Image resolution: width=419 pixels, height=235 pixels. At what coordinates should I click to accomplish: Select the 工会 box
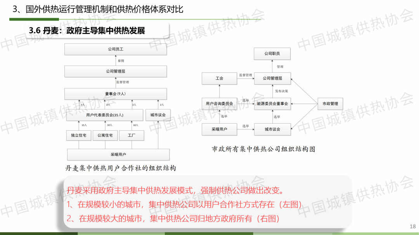pos(219,78)
